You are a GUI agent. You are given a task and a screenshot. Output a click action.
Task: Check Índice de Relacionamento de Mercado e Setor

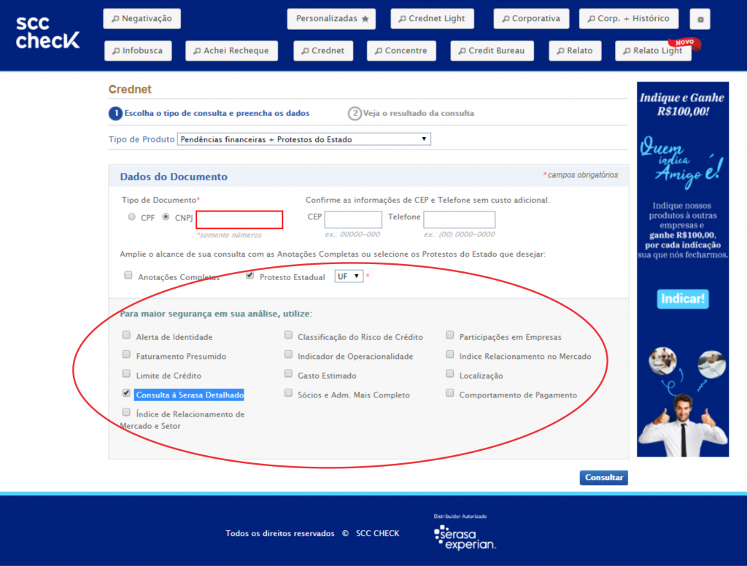pyautogui.click(x=126, y=412)
